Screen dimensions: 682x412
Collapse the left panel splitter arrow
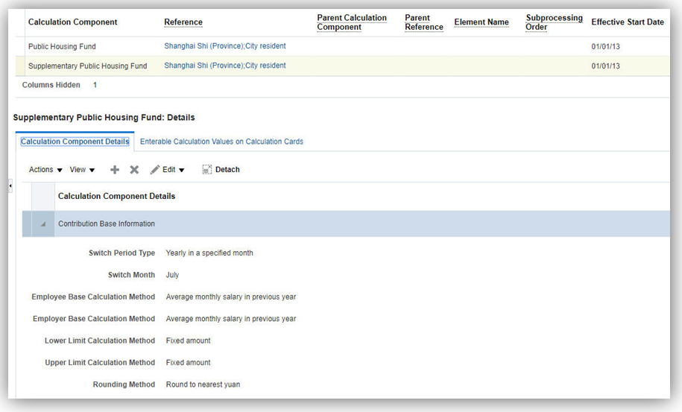[x=10, y=186]
